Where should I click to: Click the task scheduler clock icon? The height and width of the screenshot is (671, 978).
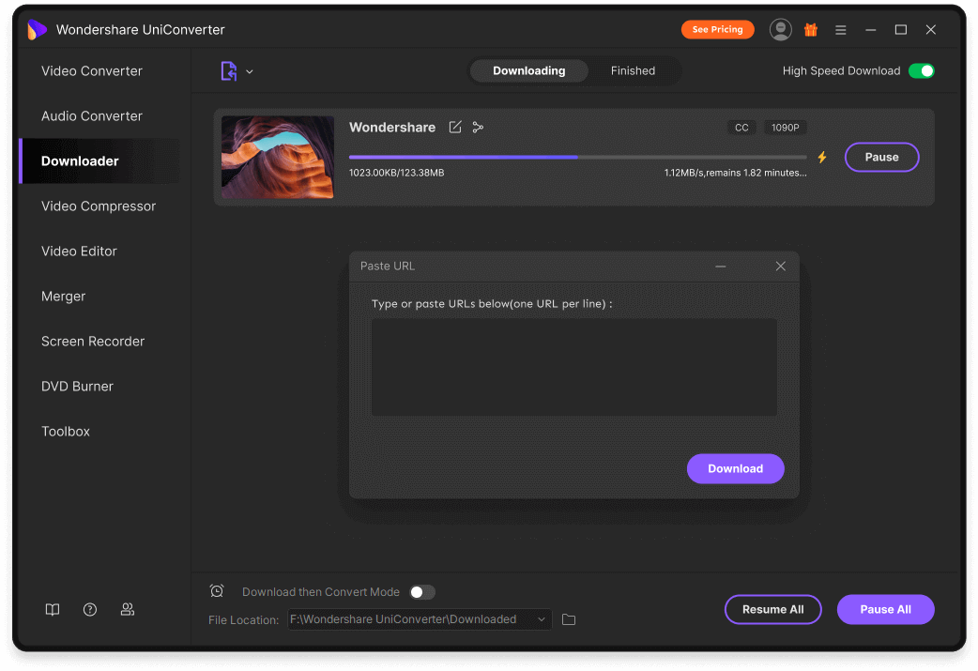(x=216, y=590)
